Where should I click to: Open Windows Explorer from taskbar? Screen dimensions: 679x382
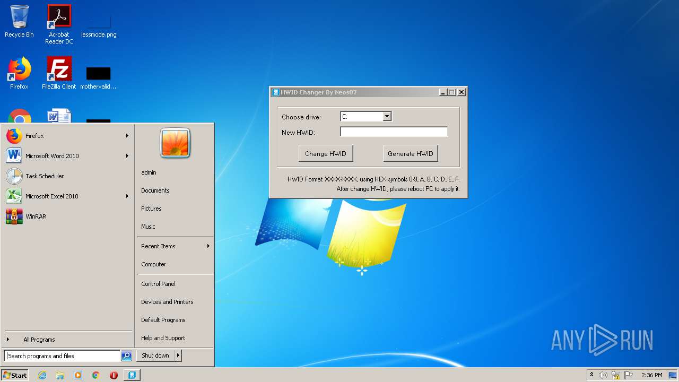pos(60,375)
